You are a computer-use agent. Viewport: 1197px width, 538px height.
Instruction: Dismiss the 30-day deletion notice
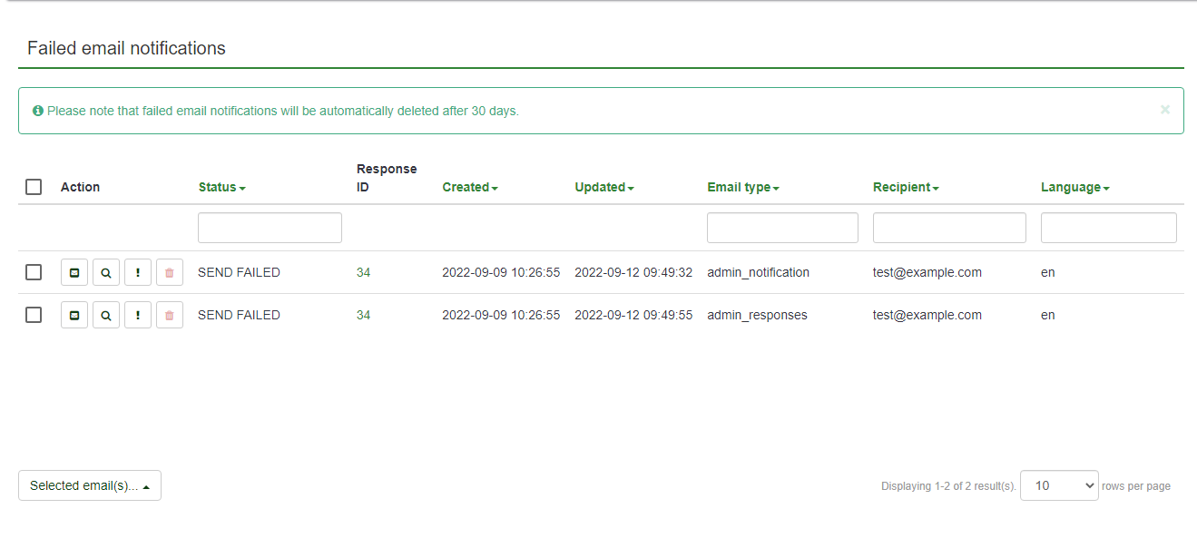tap(1164, 110)
